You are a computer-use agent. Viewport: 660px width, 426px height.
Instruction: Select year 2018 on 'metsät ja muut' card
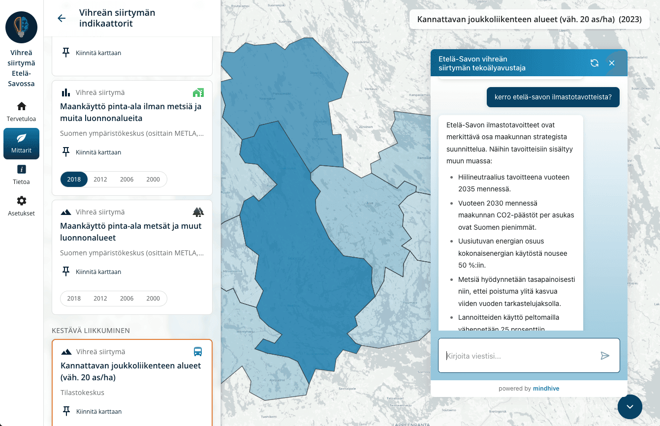coord(74,299)
